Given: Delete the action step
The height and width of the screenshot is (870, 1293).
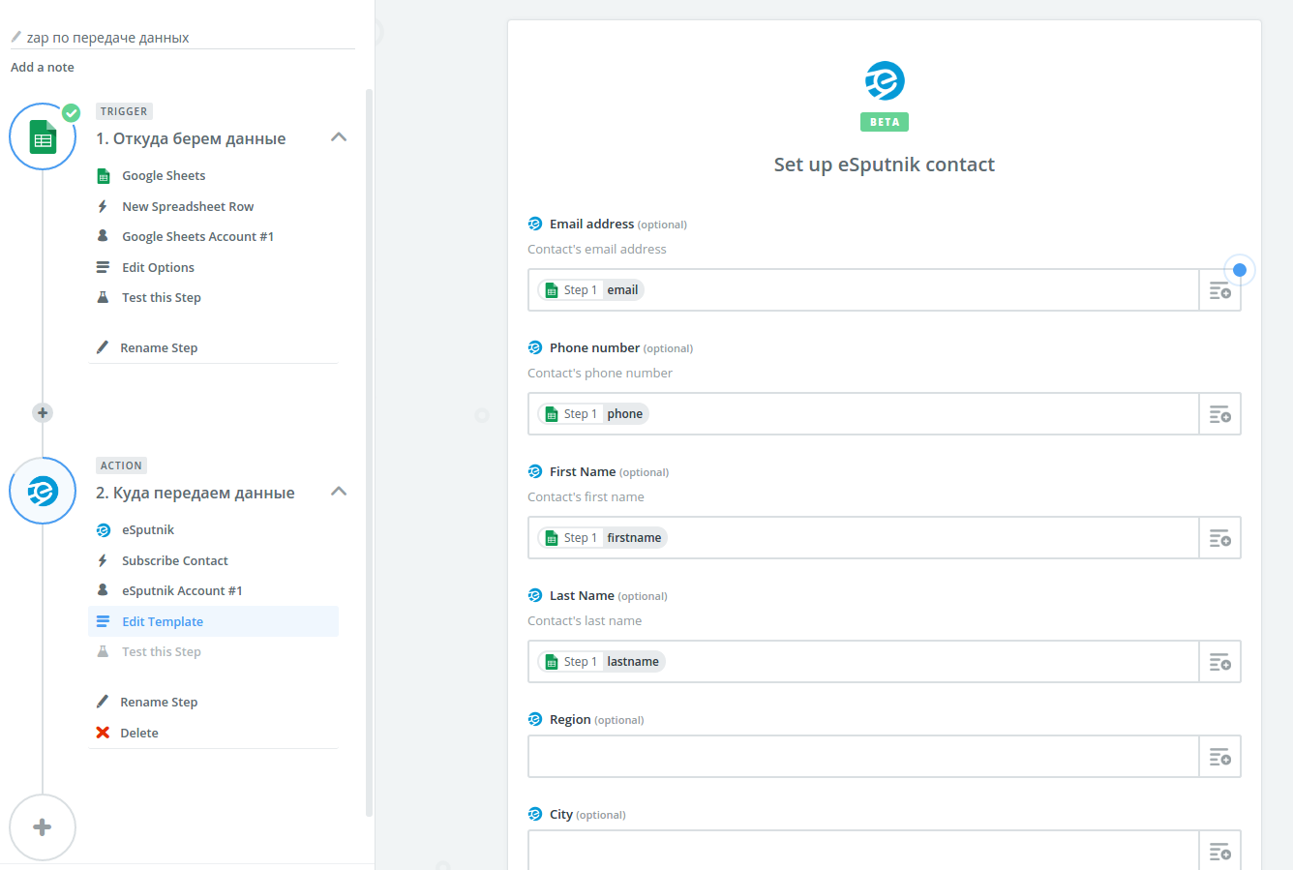Looking at the screenshot, I should pyautogui.click(x=139, y=734).
